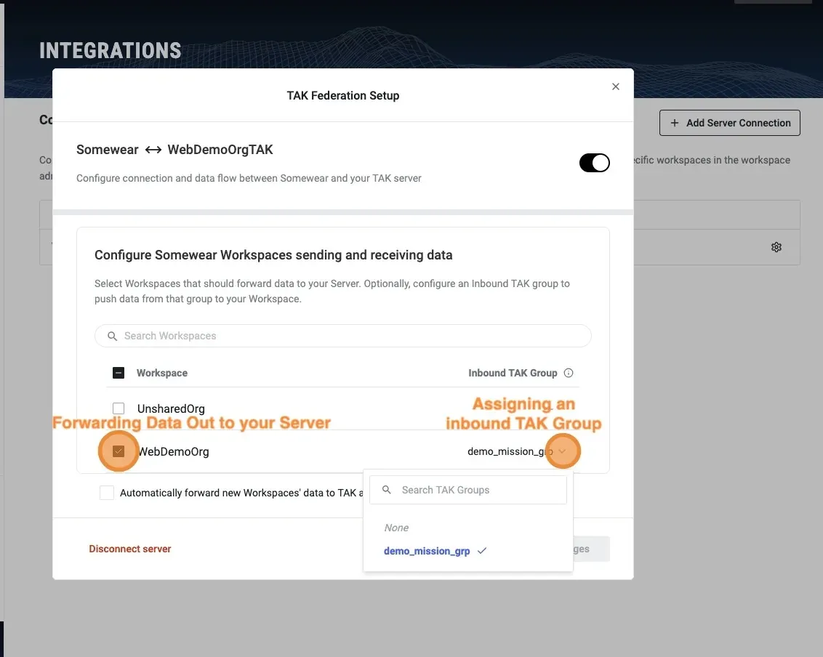
Task: Click the UnsharedOrg workspace name
Action: (171, 408)
